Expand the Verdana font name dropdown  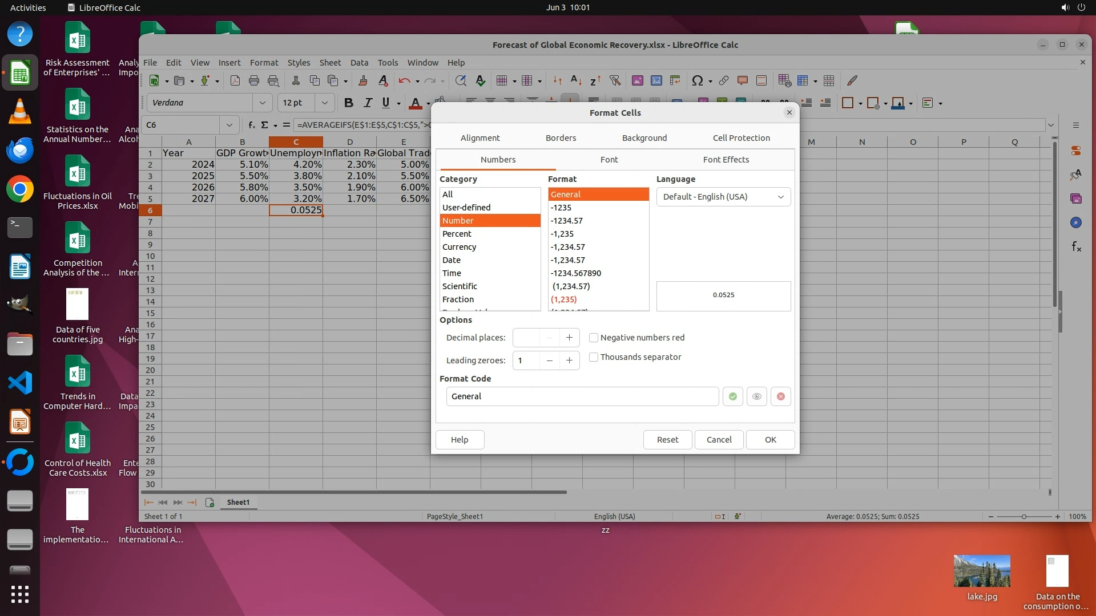[x=262, y=103]
